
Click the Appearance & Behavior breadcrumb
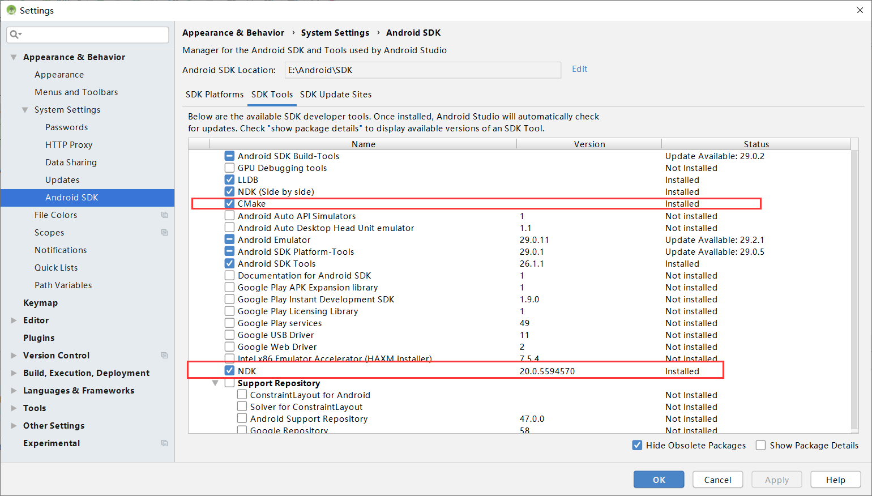(x=233, y=33)
